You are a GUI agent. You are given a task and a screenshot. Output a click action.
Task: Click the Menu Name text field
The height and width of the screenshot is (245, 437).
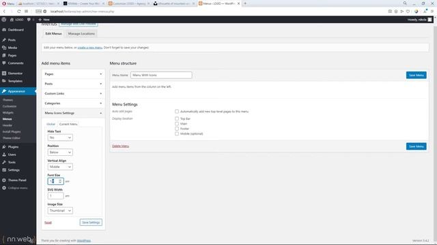(x=161, y=76)
